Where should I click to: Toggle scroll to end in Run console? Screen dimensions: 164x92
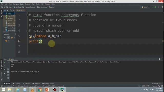(x=8, y=72)
